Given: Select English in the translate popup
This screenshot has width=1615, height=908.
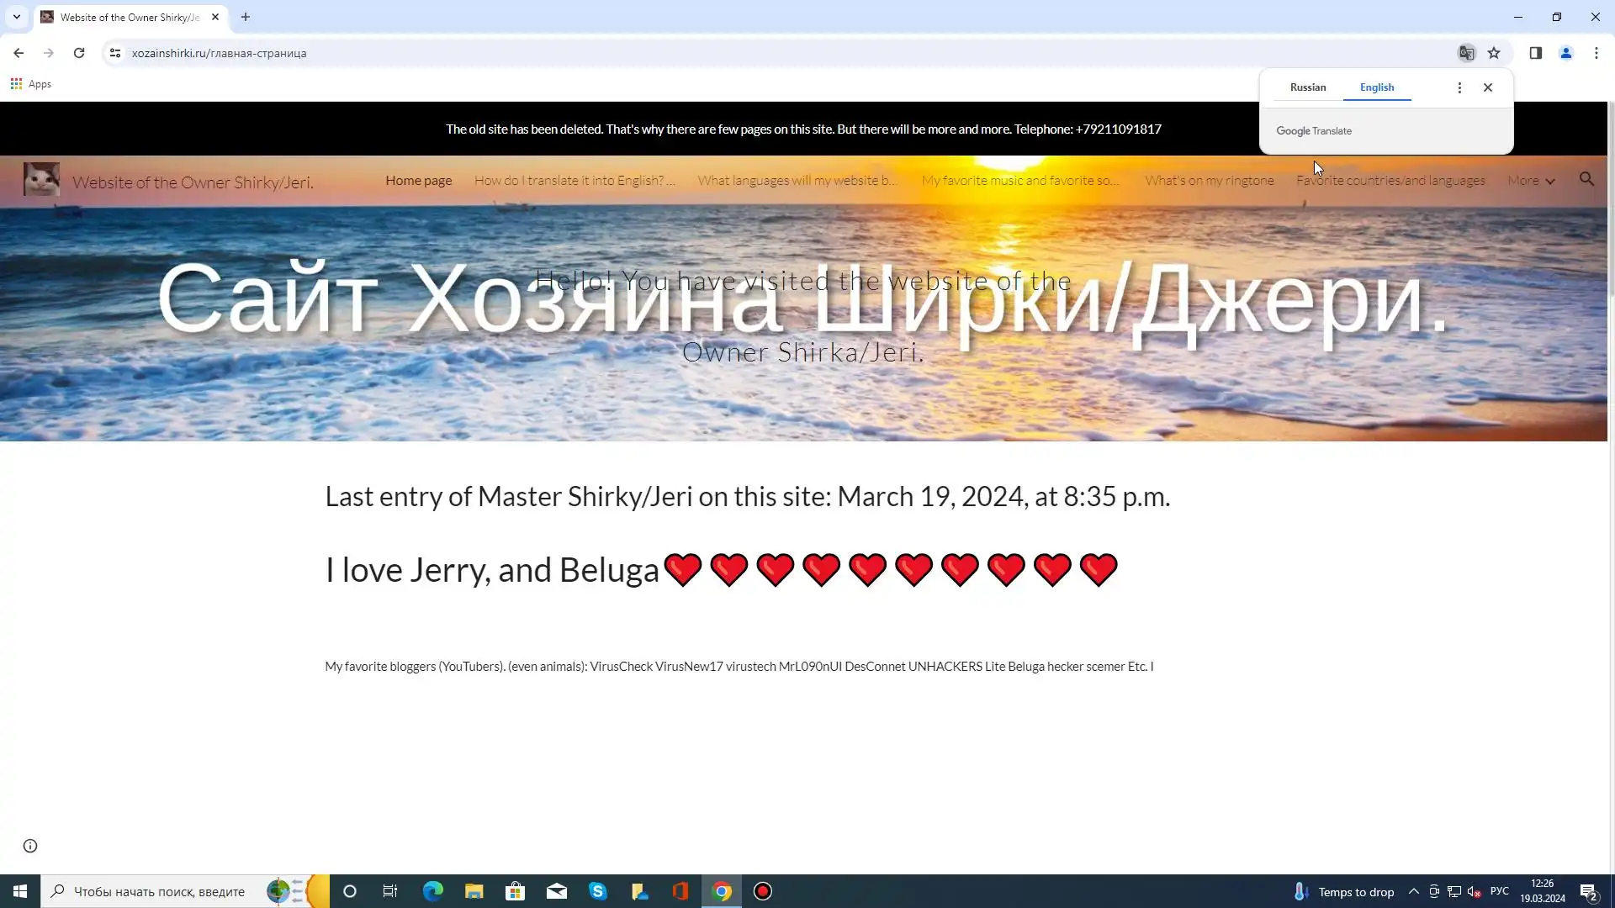Looking at the screenshot, I should 1377,87.
